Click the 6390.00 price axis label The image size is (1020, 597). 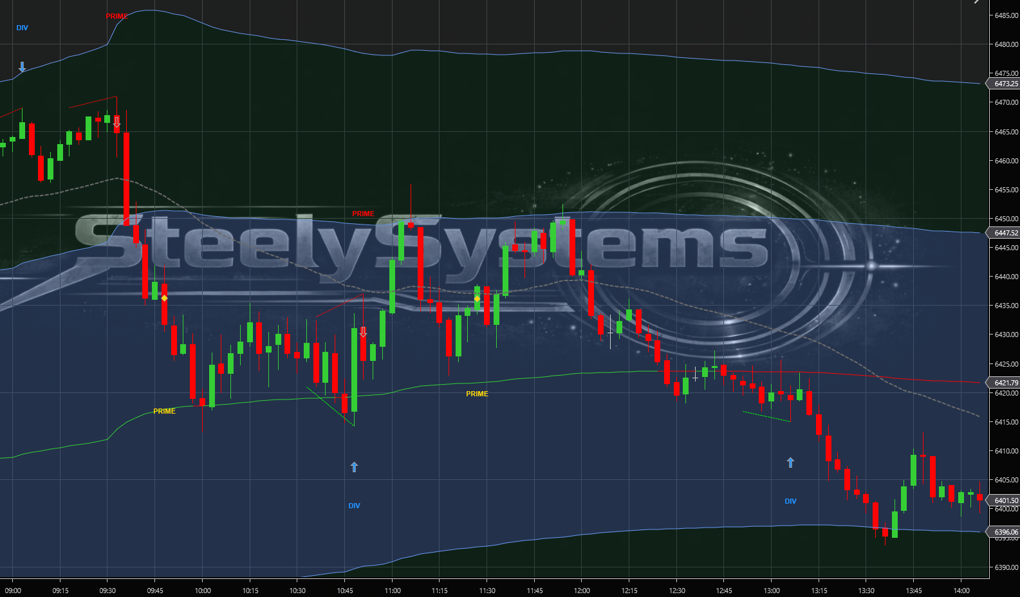(1006, 567)
